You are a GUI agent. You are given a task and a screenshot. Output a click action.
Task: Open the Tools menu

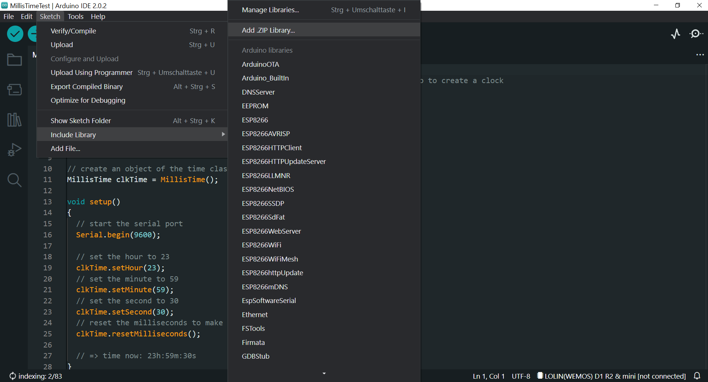[75, 16]
